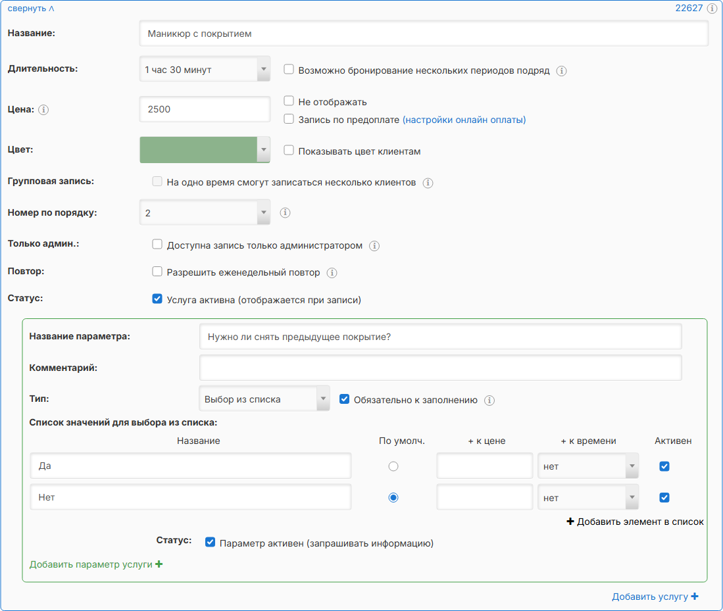Click the Название параметра input field
The width and height of the screenshot is (723, 611).
coord(440,337)
